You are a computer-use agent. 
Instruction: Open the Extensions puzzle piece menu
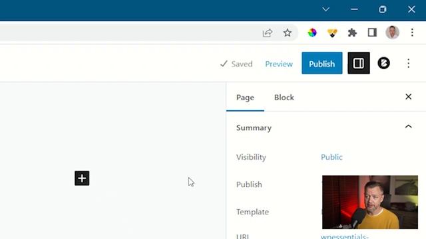point(352,33)
